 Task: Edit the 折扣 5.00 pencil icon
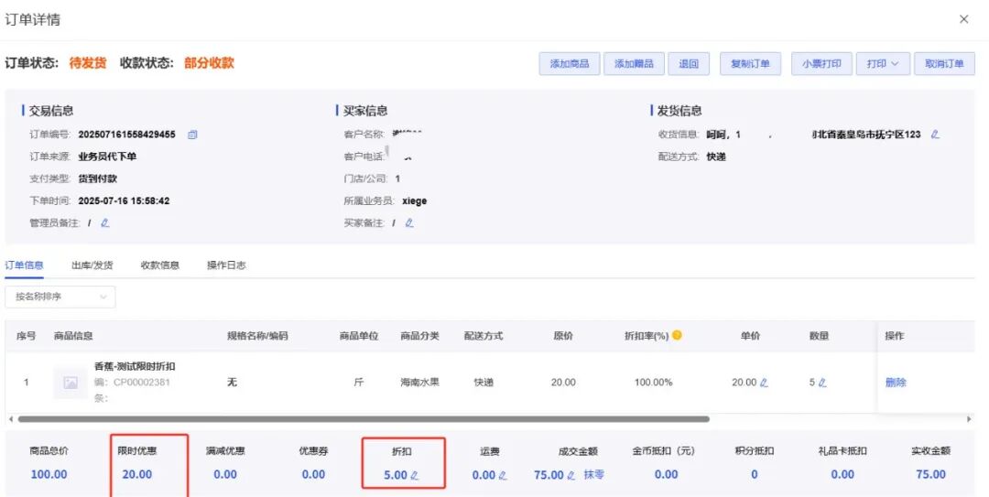(415, 475)
